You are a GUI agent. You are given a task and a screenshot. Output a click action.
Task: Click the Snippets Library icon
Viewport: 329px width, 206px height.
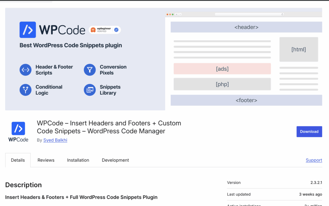pos(90,90)
